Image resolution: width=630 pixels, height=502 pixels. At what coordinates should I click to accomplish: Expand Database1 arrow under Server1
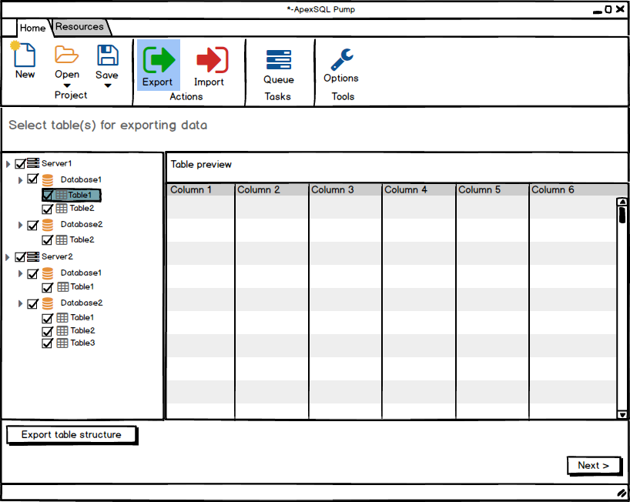20,180
